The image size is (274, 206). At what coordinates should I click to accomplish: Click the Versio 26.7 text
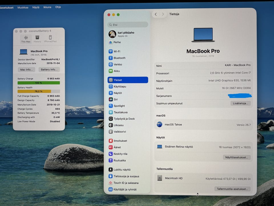coord(243,125)
